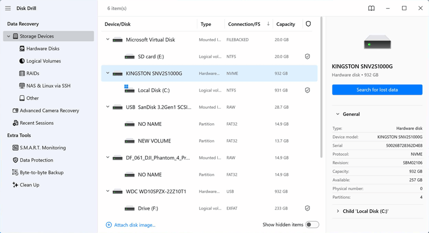Screen dimensions: 429x233
Task: Collapse the General section
Action: (x=338, y=114)
